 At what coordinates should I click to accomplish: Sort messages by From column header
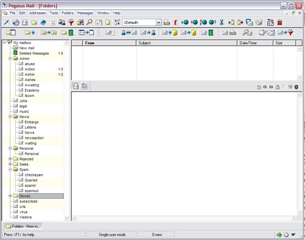point(110,43)
